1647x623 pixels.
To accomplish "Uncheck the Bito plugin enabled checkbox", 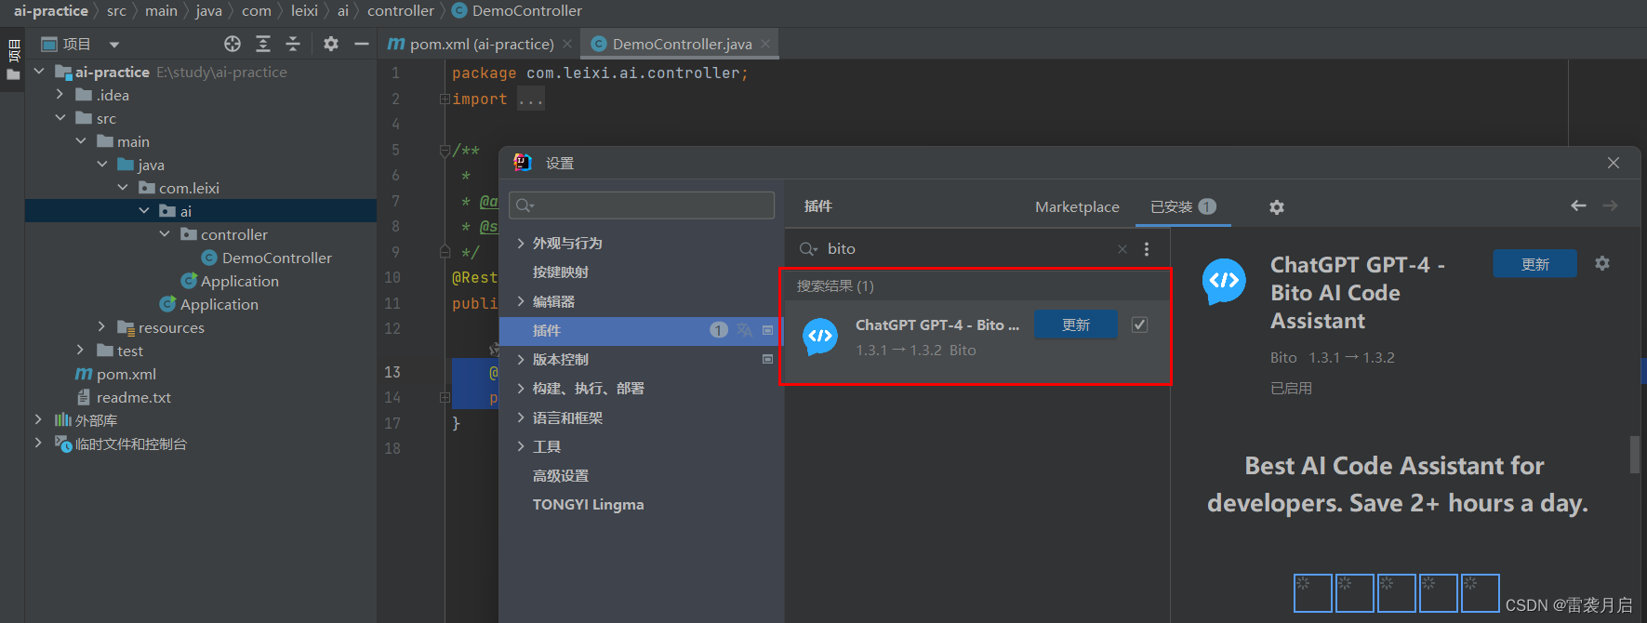I will pos(1139,325).
